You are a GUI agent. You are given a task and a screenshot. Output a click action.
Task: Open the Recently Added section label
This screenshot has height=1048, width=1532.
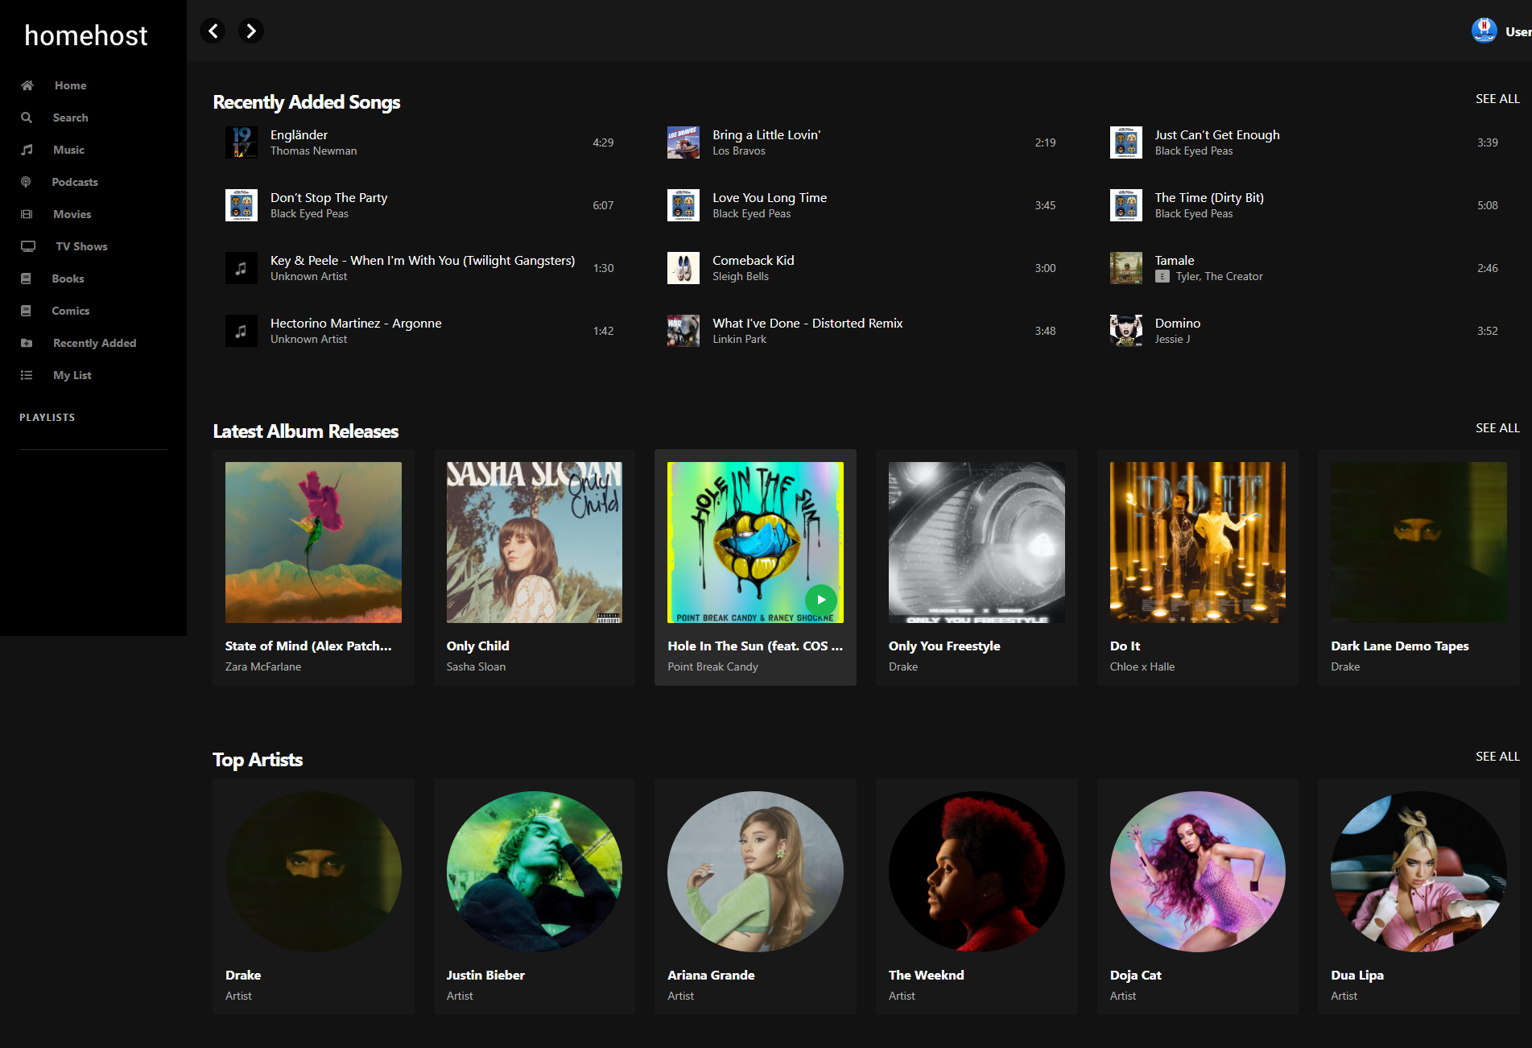tap(94, 343)
